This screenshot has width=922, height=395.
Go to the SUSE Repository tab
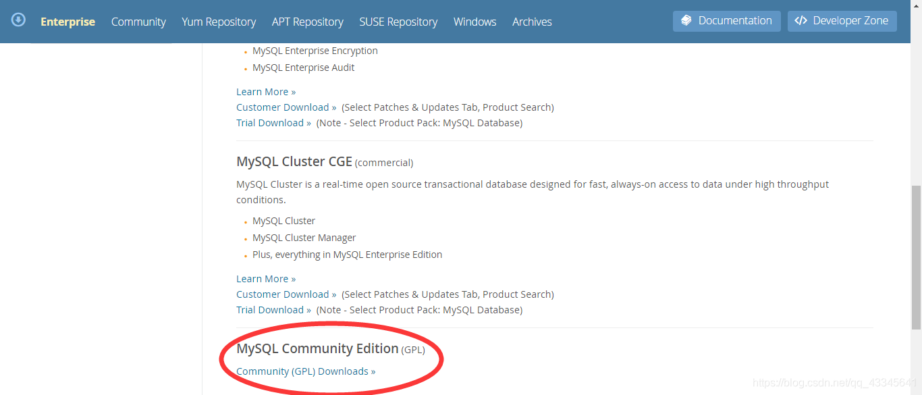pyautogui.click(x=398, y=22)
